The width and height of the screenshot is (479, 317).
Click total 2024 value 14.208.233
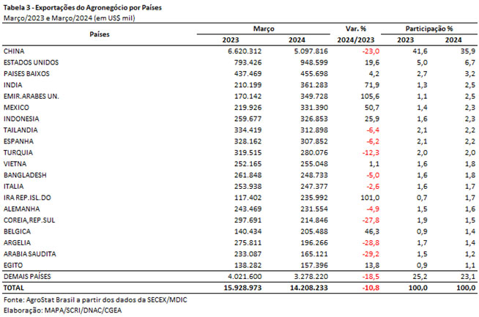[x=309, y=288]
